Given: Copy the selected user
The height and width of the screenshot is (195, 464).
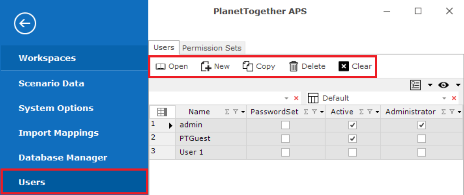Looking at the screenshot, I should pos(259,66).
